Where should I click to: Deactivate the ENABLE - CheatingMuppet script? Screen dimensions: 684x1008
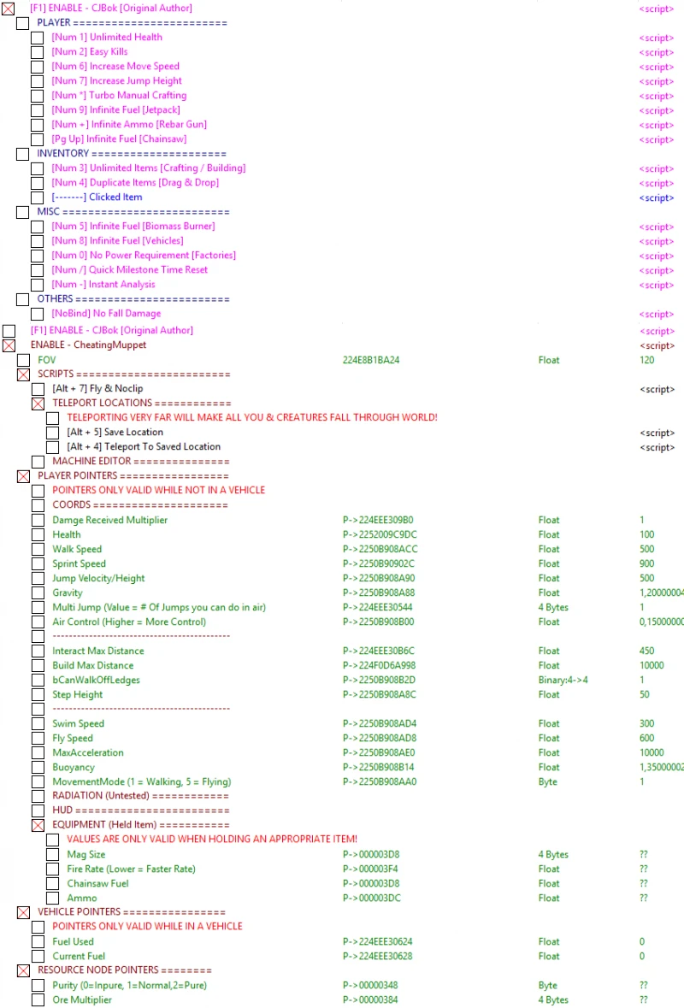(x=8, y=345)
